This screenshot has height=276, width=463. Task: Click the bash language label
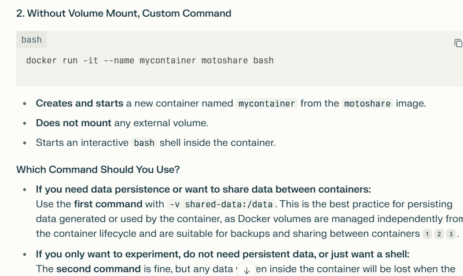tap(31, 39)
